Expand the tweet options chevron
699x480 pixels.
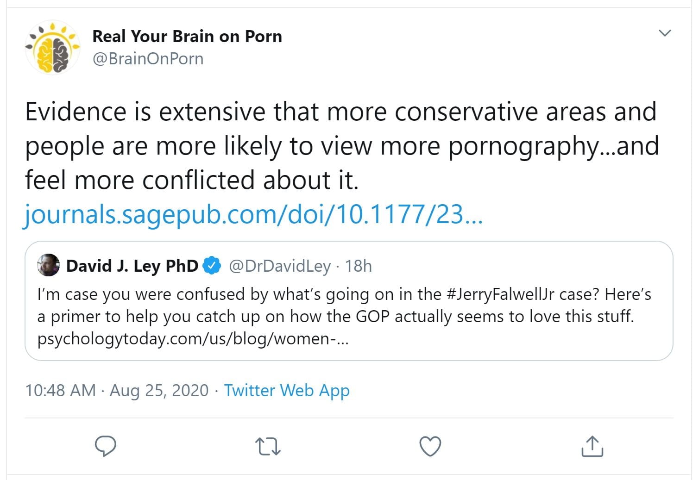pyautogui.click(x=665, y=33)
